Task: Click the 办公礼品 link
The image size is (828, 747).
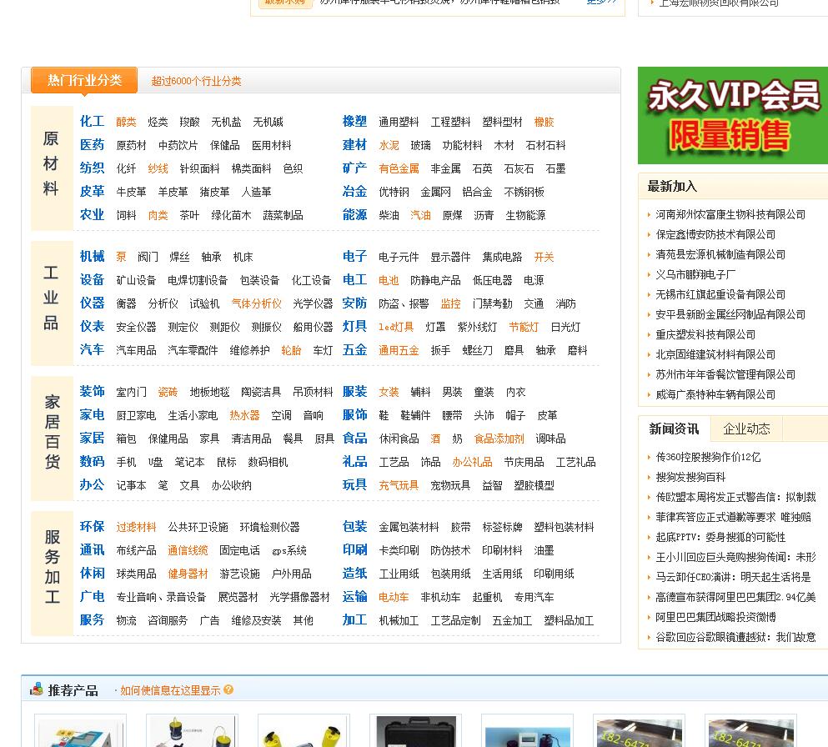Action: (472, 462)
